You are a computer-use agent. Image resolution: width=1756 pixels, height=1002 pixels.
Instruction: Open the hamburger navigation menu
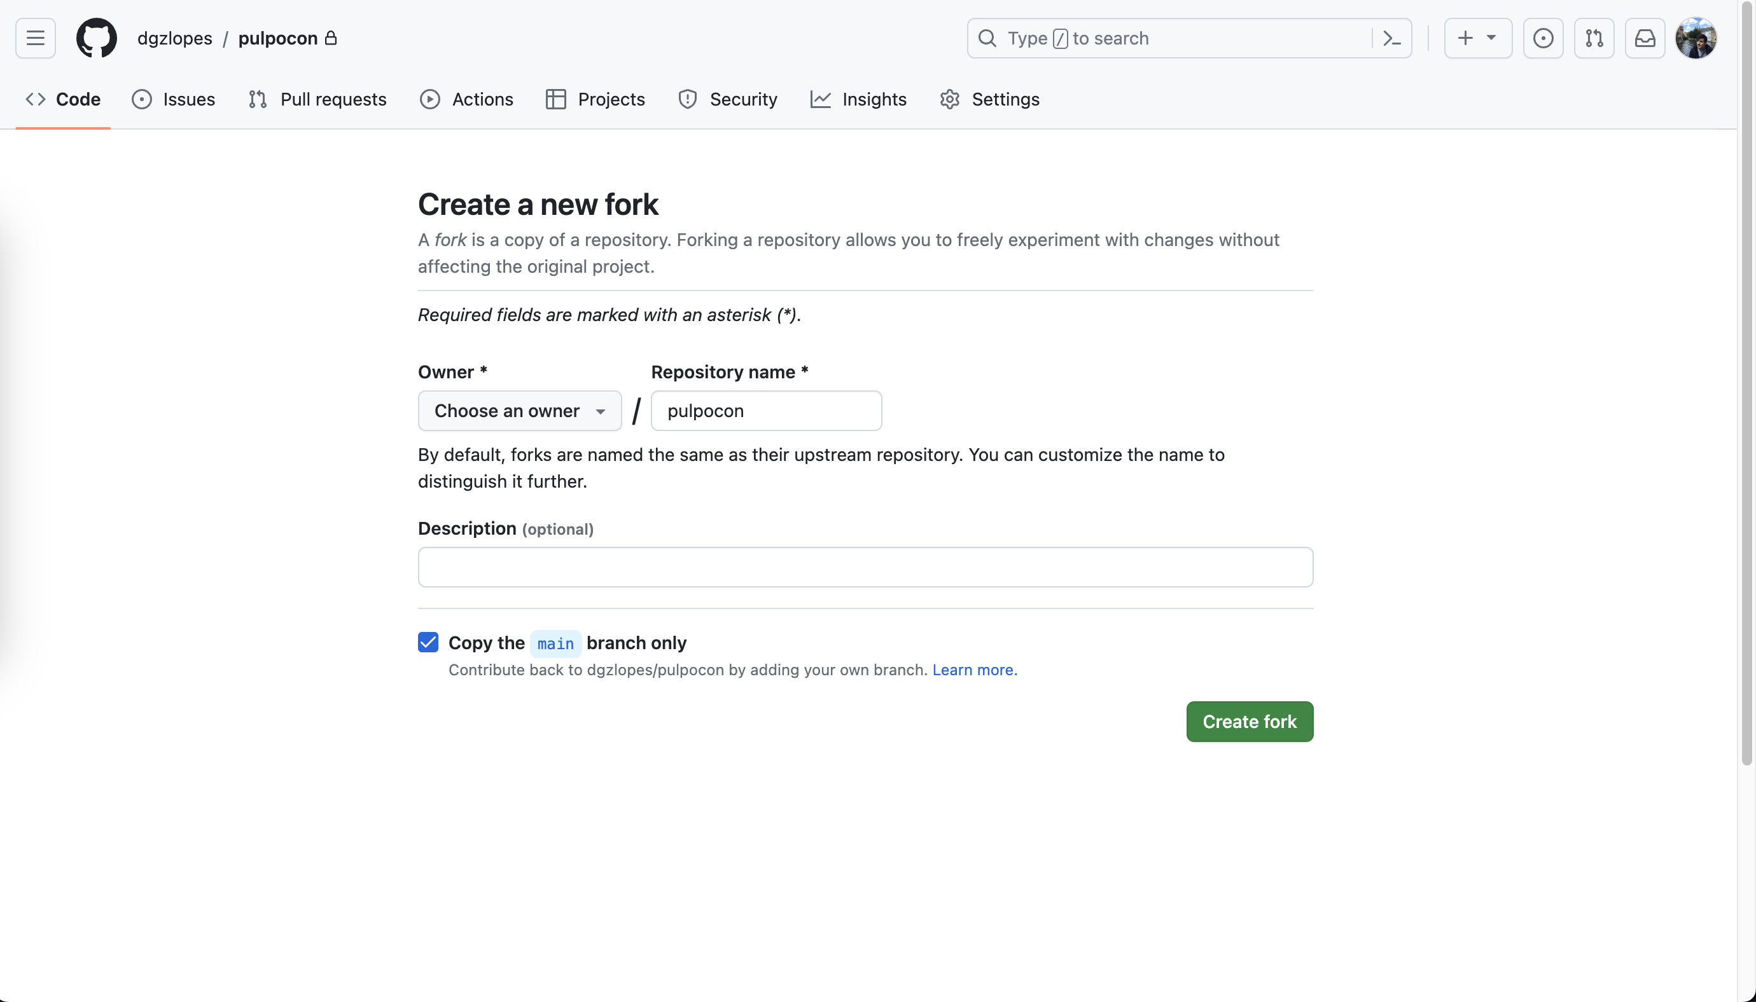click(x=35, y=39)
